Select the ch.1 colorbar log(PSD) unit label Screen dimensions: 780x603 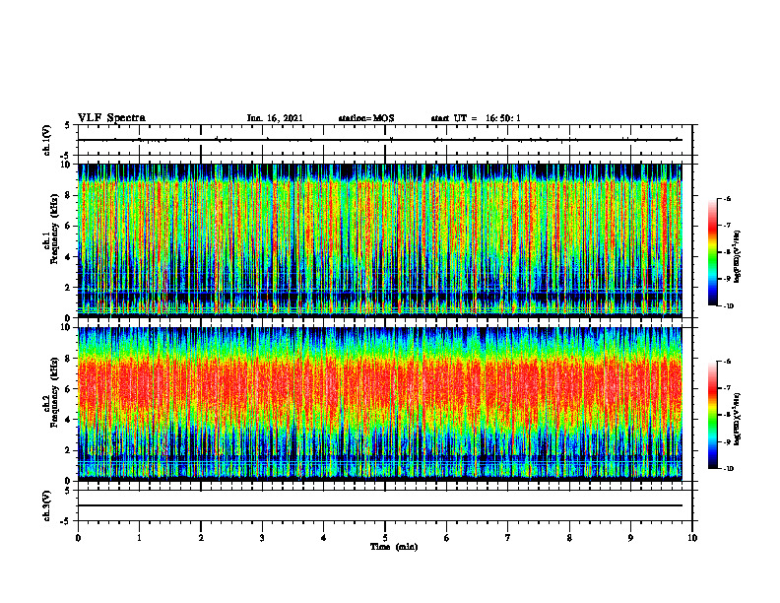(738, 256)
